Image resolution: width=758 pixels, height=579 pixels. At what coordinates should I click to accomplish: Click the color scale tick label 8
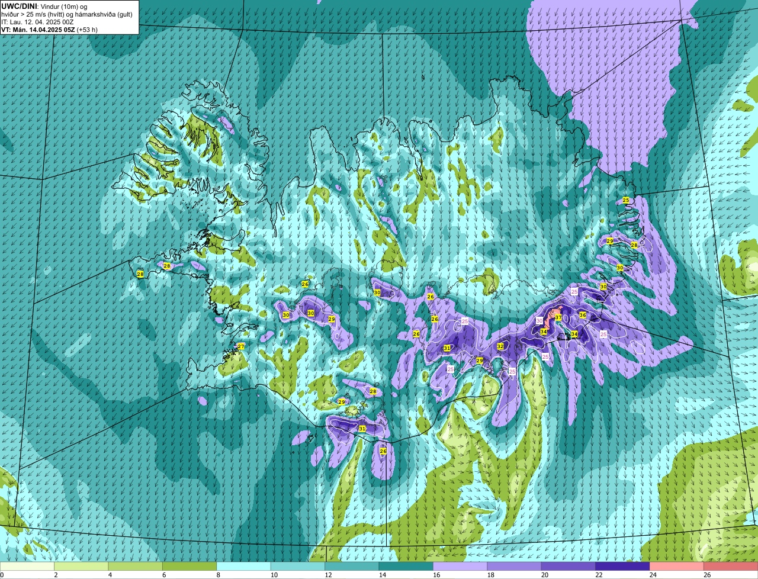pyautogui.click(x=219, y=575)
